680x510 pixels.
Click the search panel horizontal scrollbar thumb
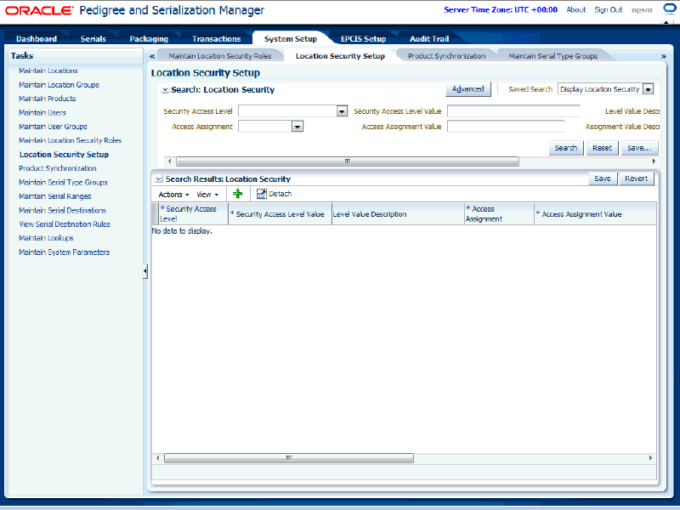point(347,161)
